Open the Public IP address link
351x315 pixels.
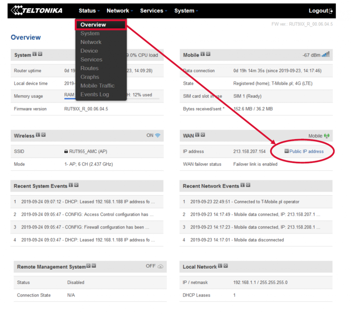point(306,151)
